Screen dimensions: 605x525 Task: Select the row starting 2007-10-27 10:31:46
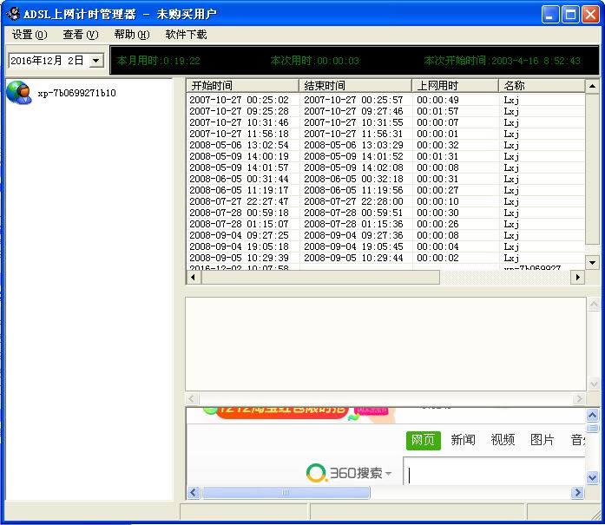tap(385, 122)
